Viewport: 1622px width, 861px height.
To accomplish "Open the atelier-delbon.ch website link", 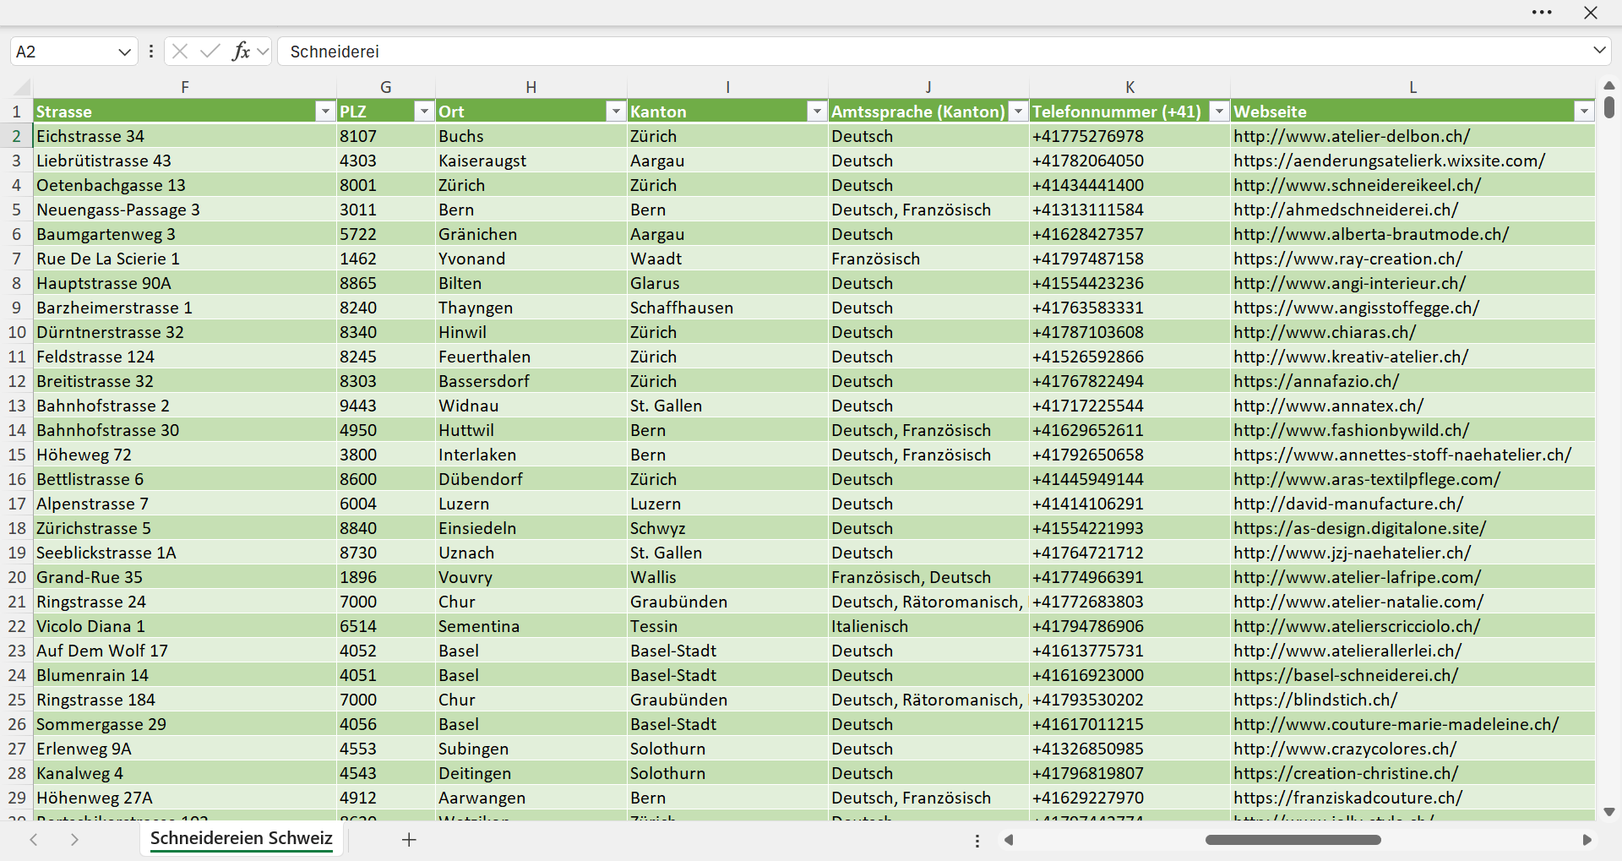I will pos(1352,136).
